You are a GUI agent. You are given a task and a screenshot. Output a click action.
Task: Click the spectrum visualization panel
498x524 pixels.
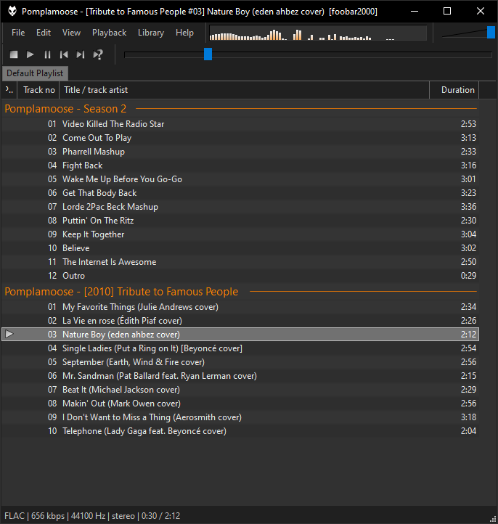coord(318,33)
